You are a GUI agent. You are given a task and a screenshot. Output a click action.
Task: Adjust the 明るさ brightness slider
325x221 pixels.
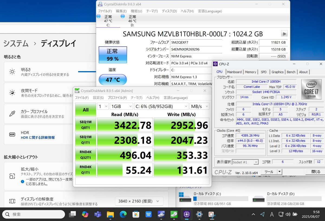tap(87, 72)
